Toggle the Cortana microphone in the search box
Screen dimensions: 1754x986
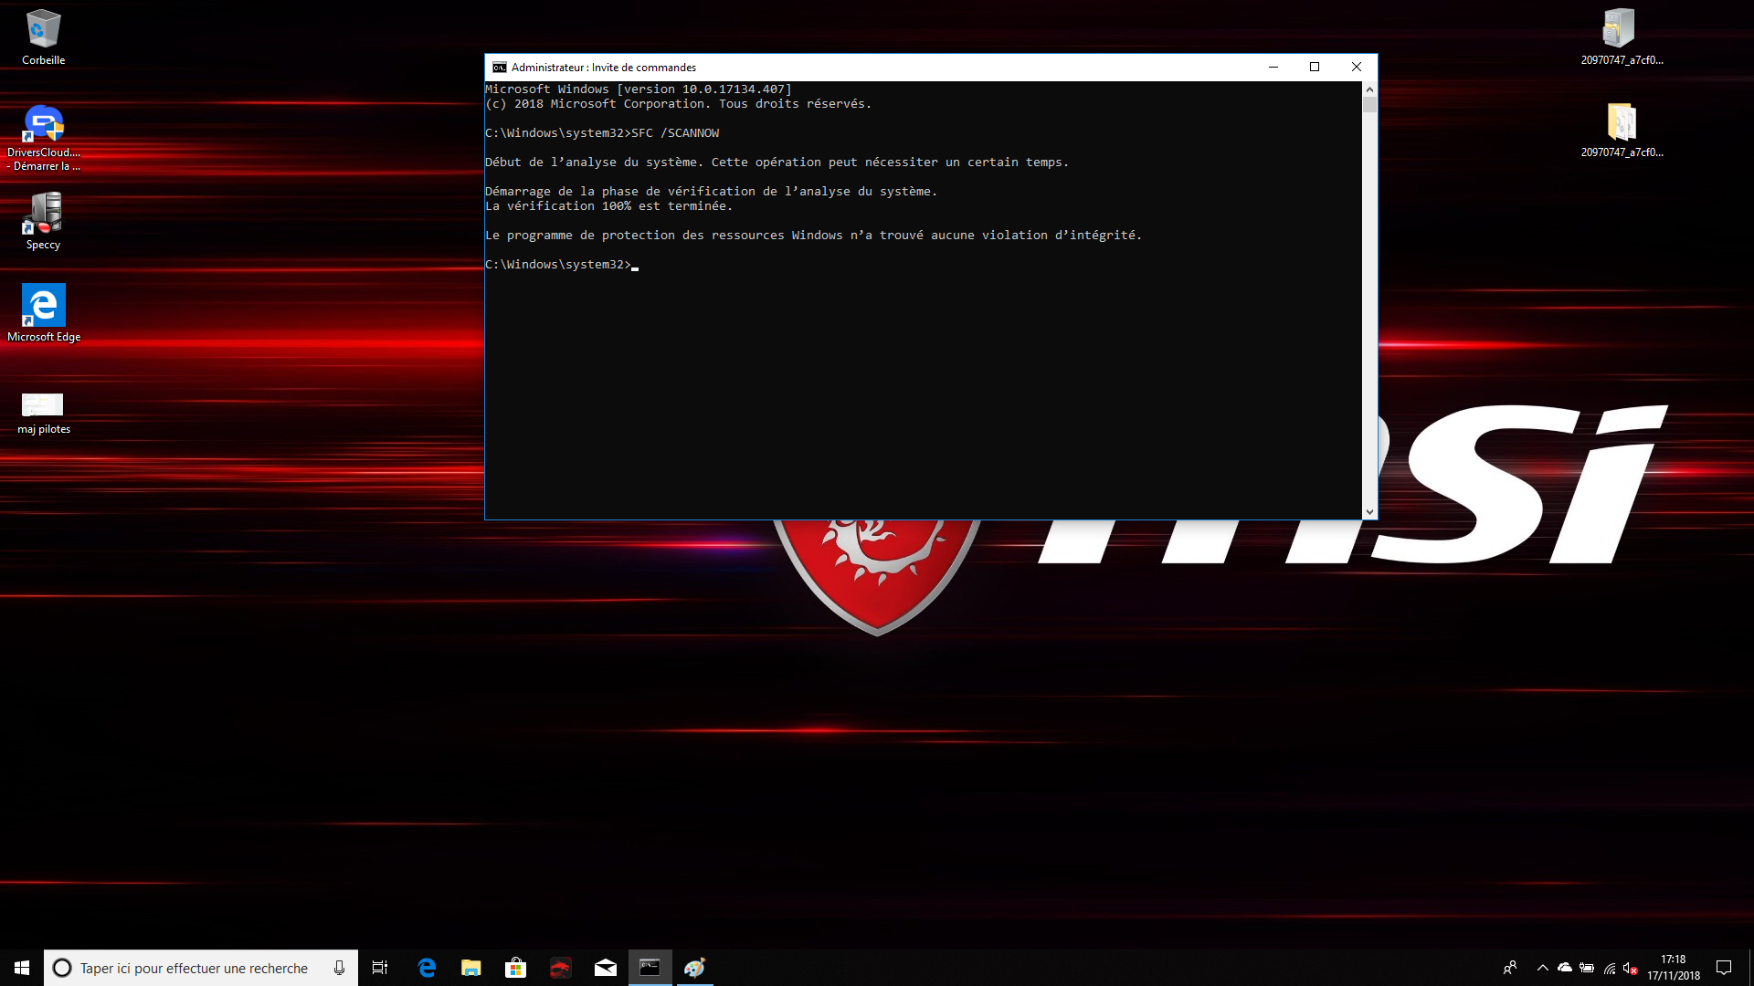(339, 968)
